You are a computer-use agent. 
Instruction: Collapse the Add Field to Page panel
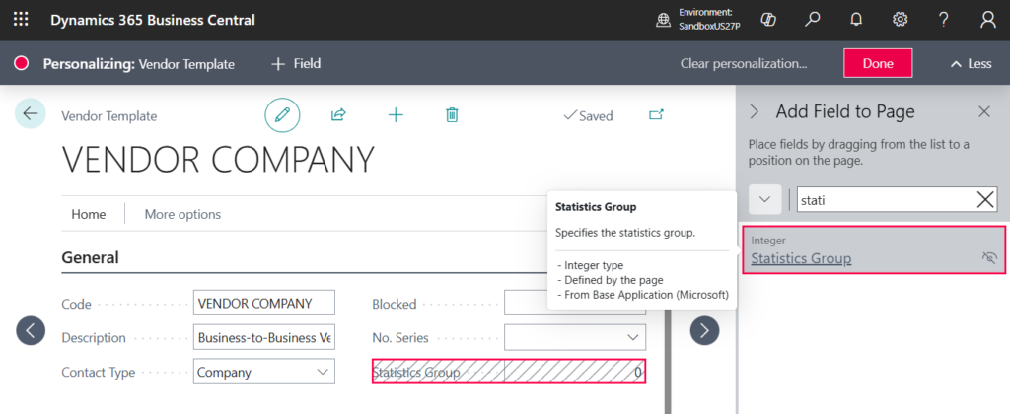point(756,111)
